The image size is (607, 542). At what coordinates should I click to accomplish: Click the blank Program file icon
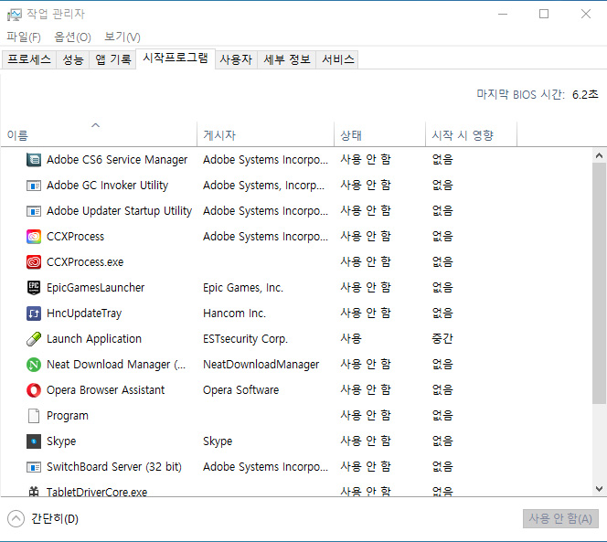tap(34, 415)
